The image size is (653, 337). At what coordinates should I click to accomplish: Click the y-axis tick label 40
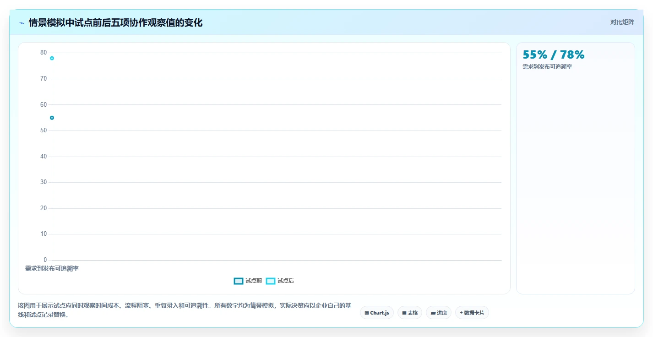(44, 157)
